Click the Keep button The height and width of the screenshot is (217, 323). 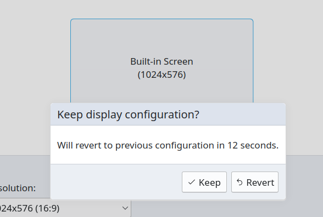tap(204, 182)
